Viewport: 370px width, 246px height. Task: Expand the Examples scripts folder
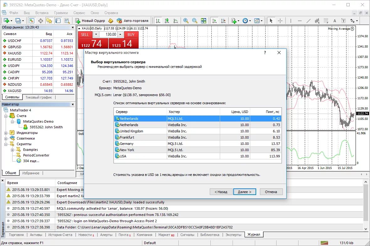pyautogui.click(x=13, y=150)
